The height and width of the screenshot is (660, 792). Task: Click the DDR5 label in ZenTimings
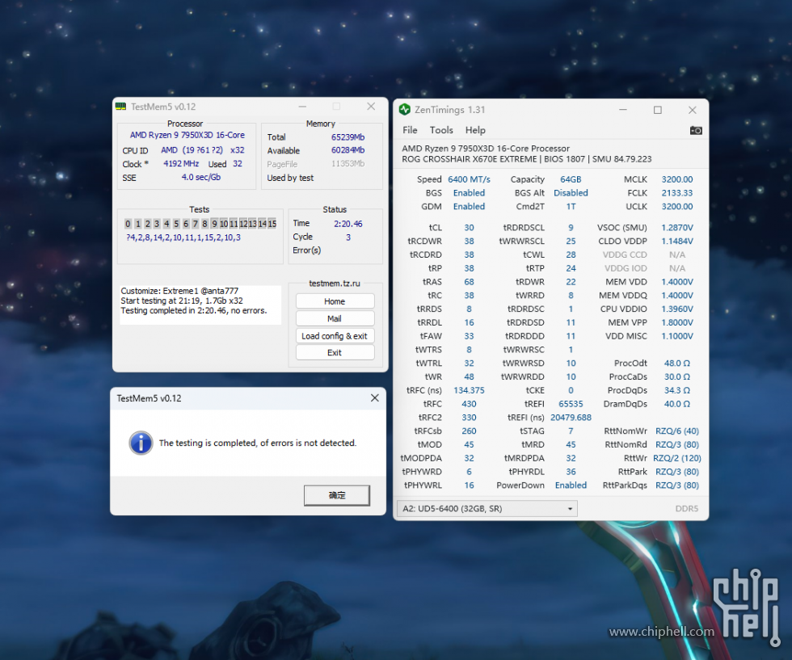686,508
